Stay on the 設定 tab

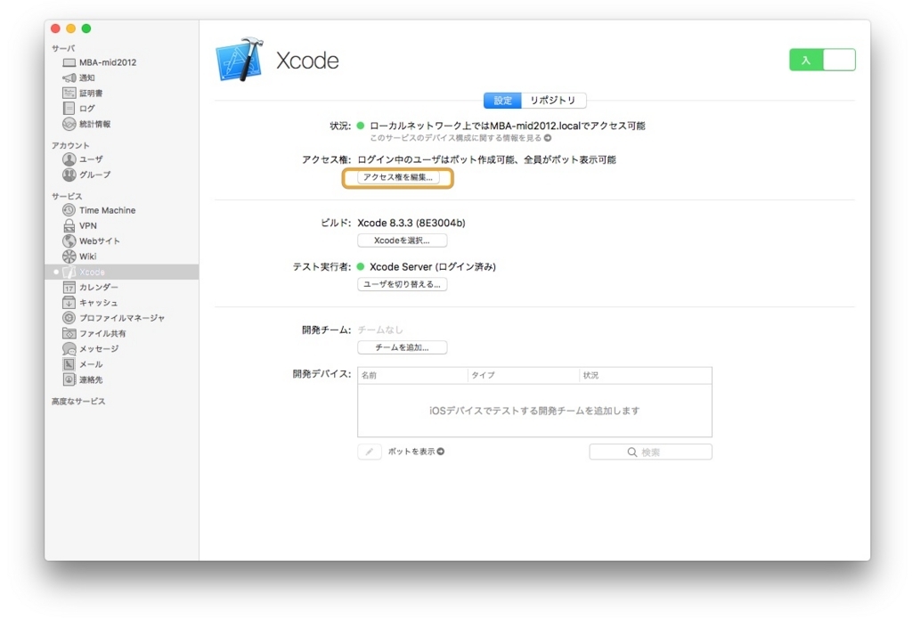tap(501, 101)
